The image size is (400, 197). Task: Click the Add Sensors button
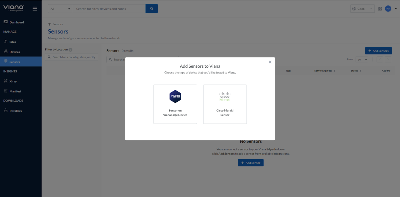pos(378,51)
